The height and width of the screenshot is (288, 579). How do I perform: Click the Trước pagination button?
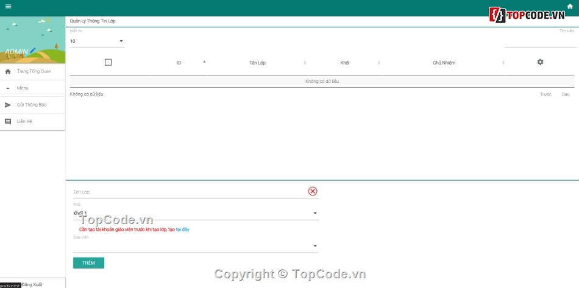tap(545, 94)
